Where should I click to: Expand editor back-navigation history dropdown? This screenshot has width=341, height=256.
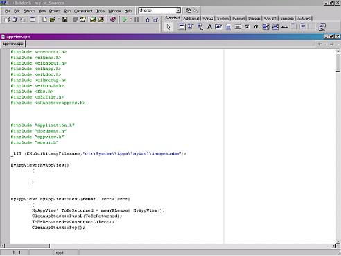(326, 44)
